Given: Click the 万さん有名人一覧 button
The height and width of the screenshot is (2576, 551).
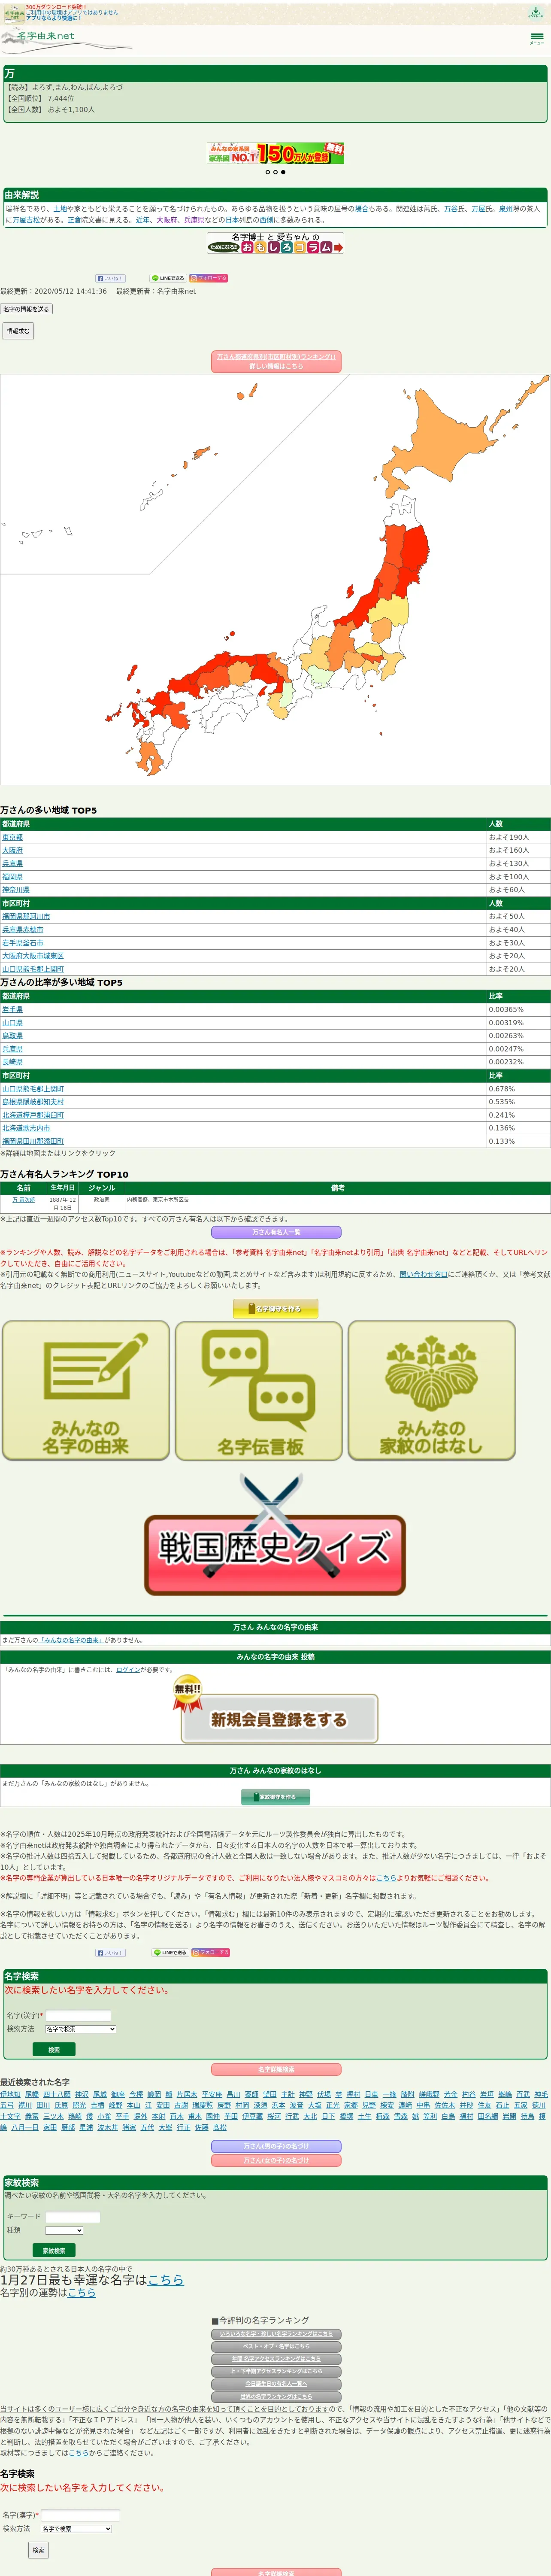Looking at the screenshot, I should (275, 1233).
